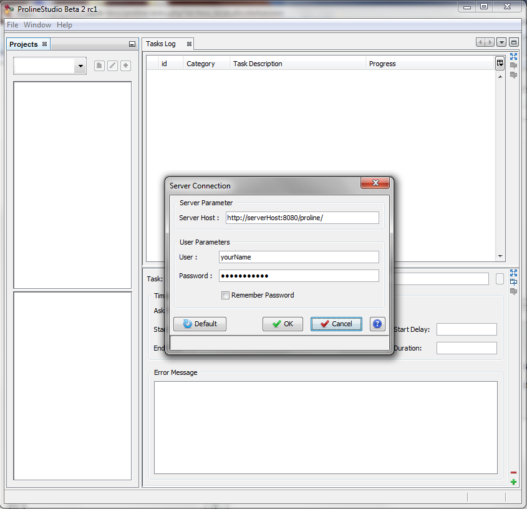Click the blue move-up icon beside the Task panel

click(513, 282)
